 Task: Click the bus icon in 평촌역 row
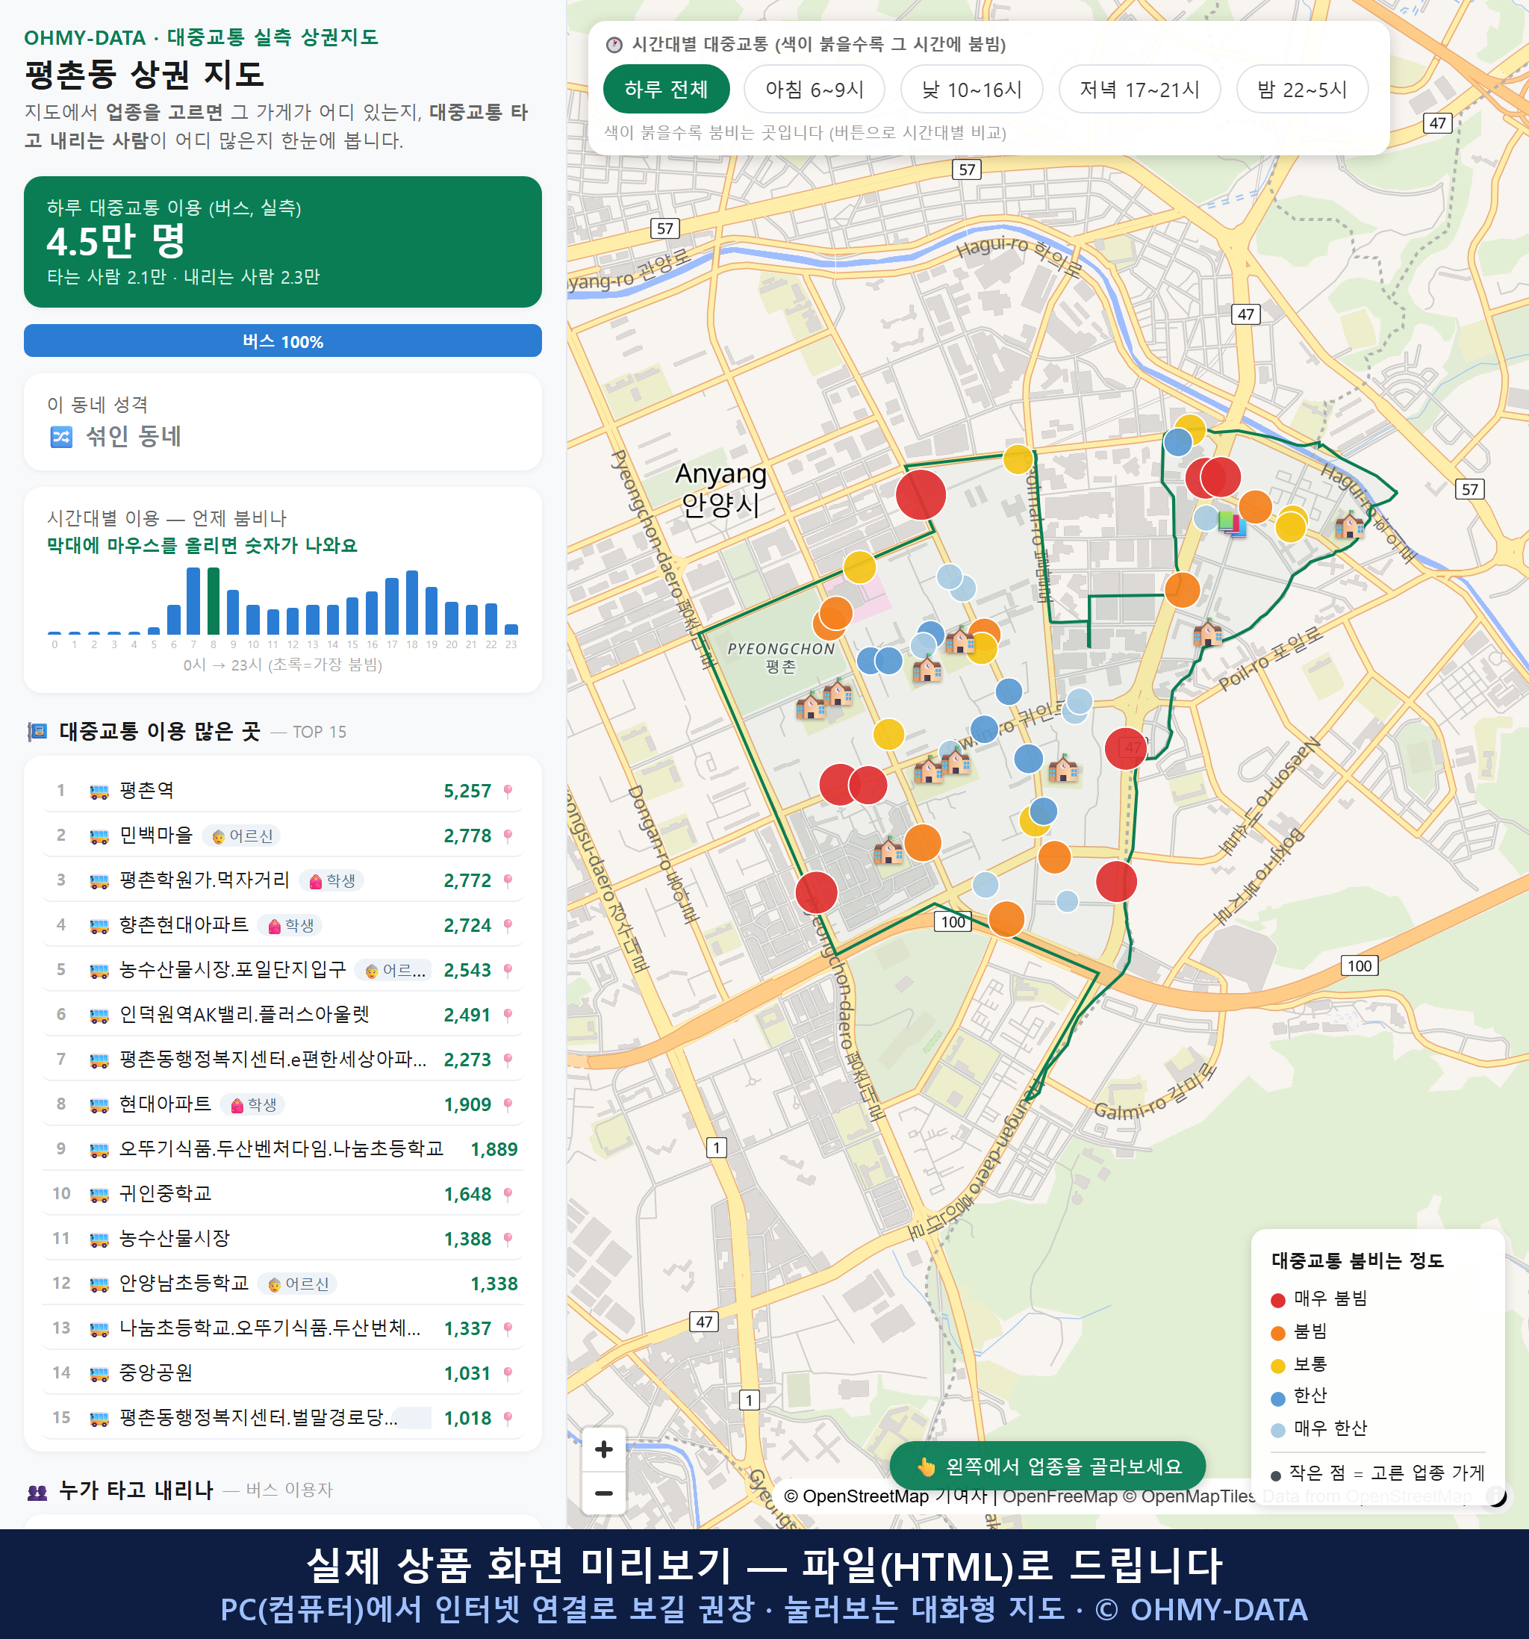[99, 791]
